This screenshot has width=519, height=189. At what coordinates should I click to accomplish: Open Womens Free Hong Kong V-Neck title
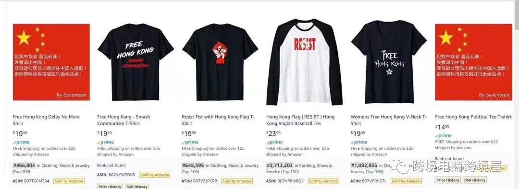[389, 120]
